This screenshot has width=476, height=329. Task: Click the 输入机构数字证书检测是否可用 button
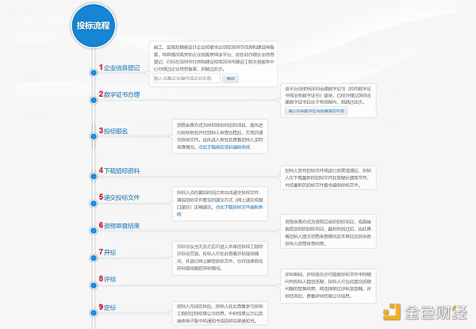click(x=317, y=112)
